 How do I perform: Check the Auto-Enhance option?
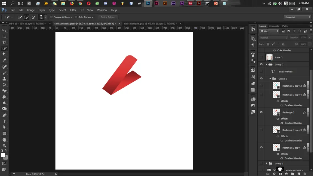pyautogui.click(x=76, y=17)
